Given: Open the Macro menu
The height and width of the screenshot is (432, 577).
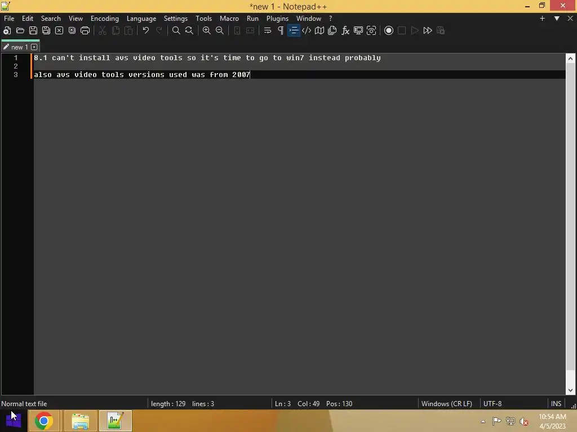Looking at the screenshot, I should 229,19.
